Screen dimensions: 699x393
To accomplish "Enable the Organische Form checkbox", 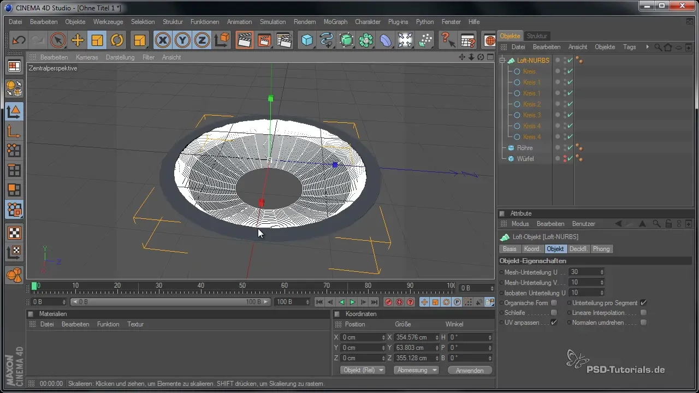I will [554, 303].
